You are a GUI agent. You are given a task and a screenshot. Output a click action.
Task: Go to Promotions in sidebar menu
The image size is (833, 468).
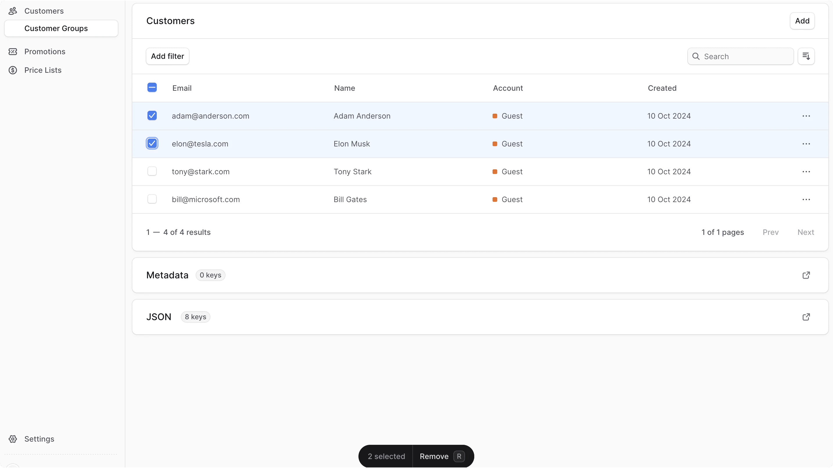point(45,52)
